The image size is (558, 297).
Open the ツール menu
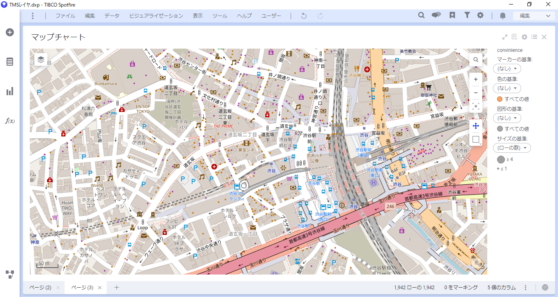220,16
